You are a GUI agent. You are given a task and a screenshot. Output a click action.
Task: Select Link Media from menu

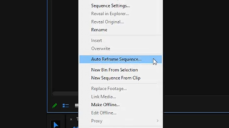[x=103, y=97]
